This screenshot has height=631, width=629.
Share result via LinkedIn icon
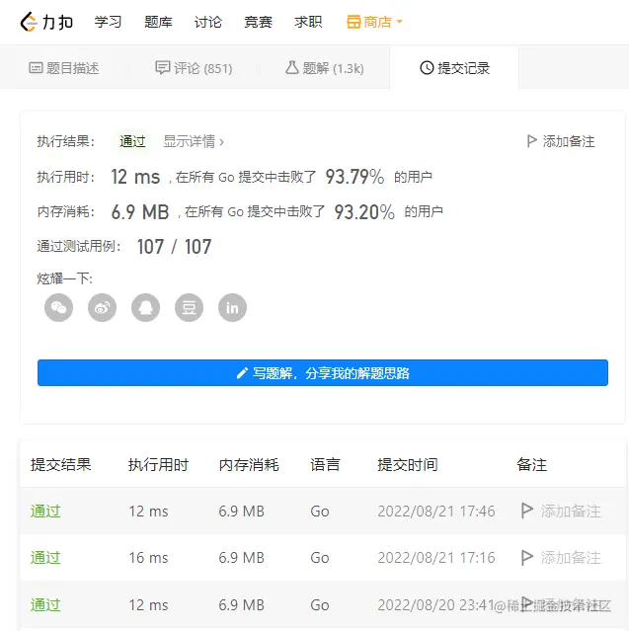point(233,308)
